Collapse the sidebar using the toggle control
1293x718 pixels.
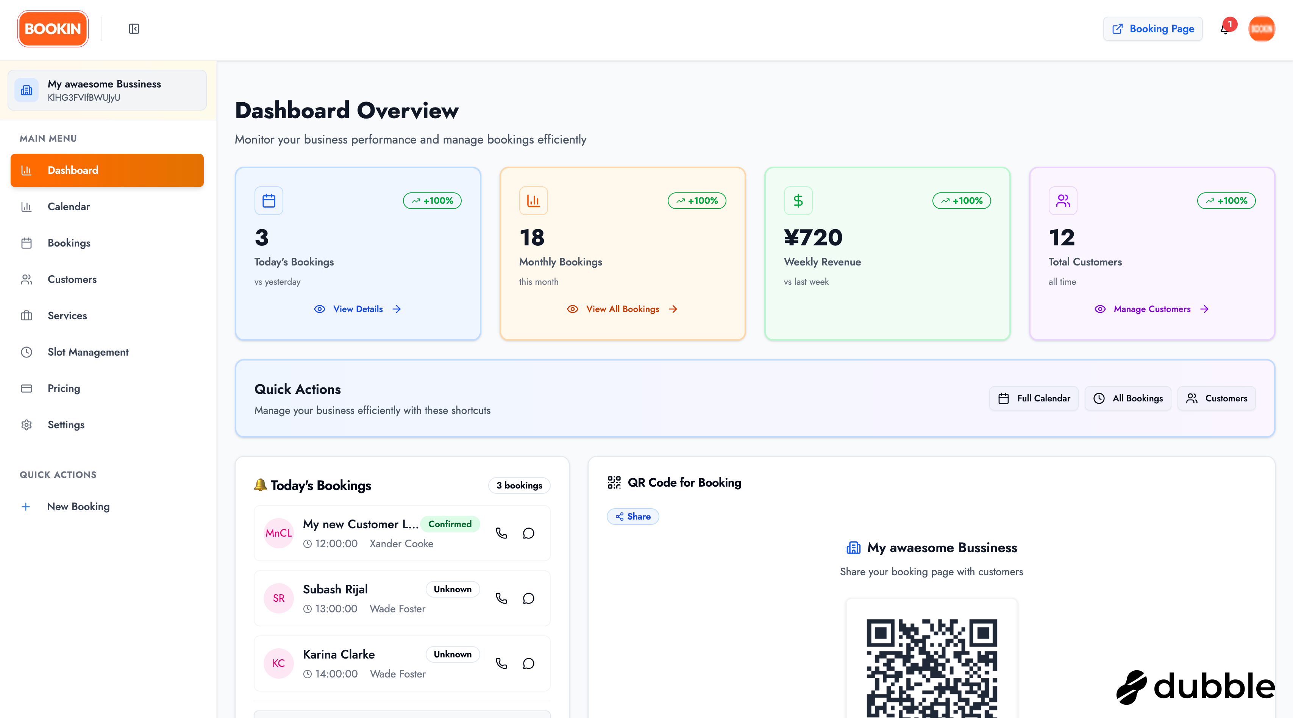click(x=134, y=29)
